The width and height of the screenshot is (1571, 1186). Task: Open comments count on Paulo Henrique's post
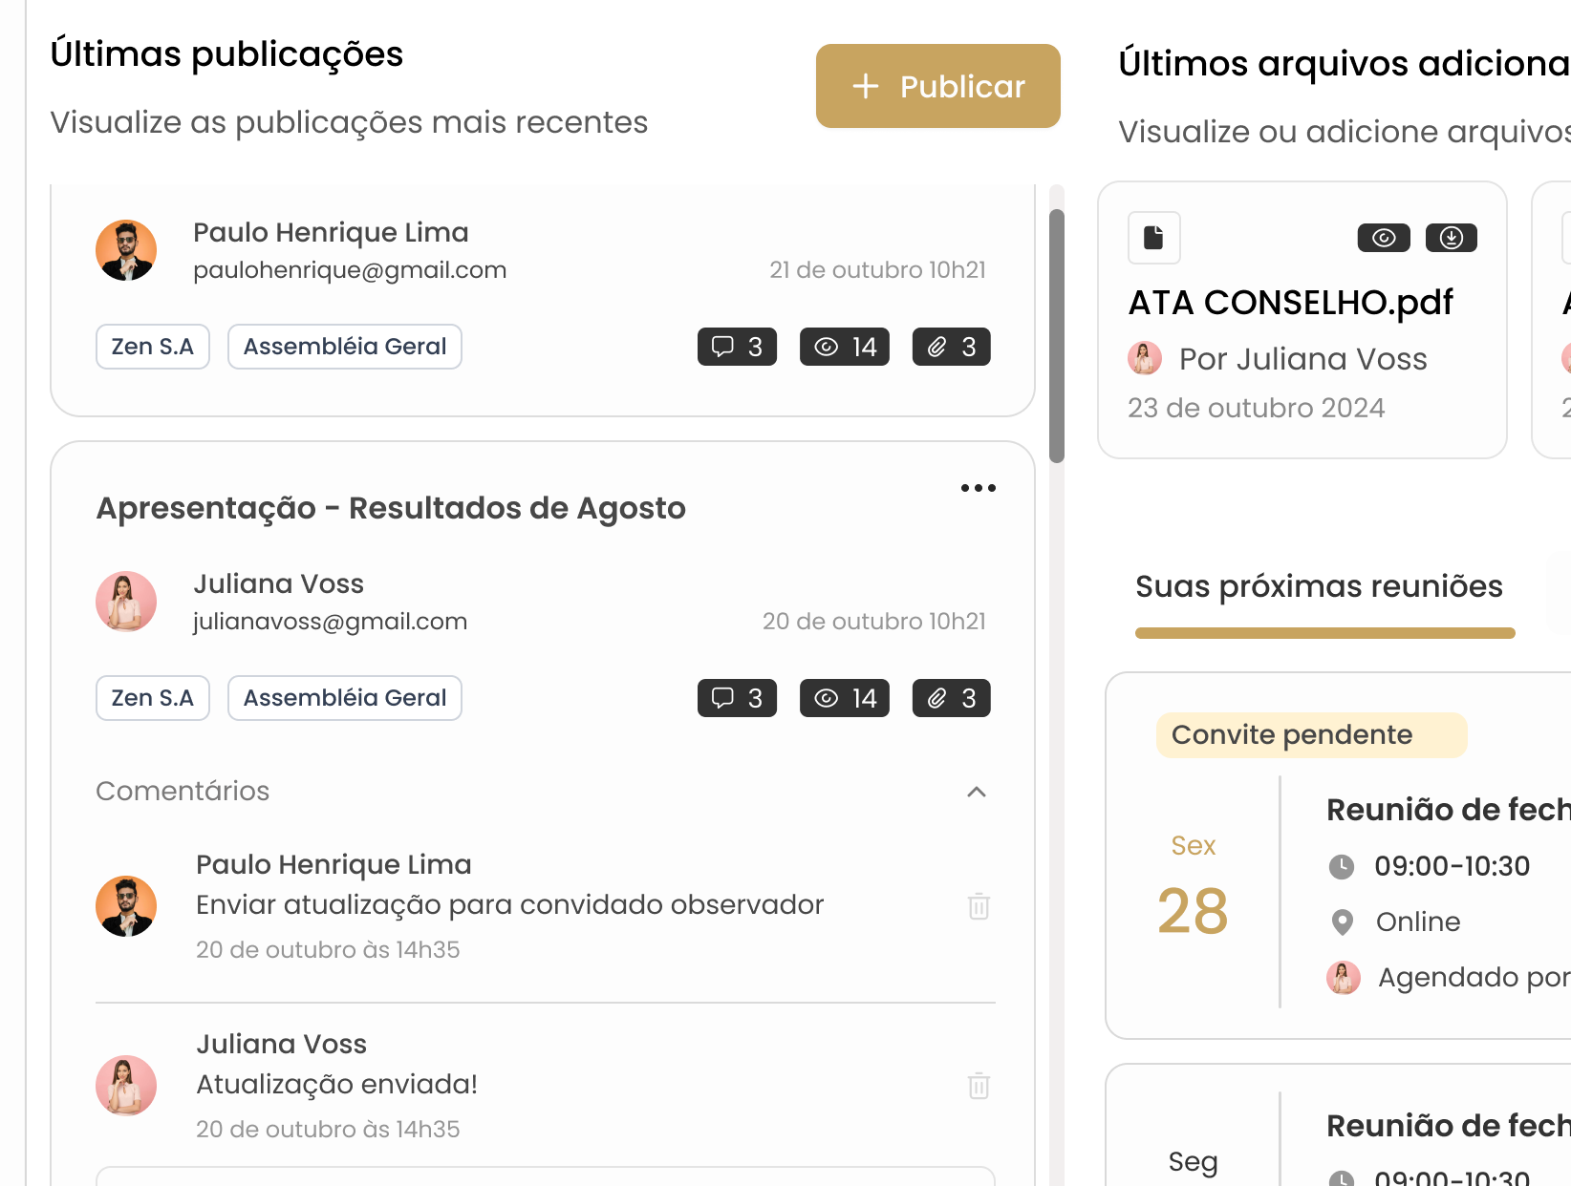[737, 347]
